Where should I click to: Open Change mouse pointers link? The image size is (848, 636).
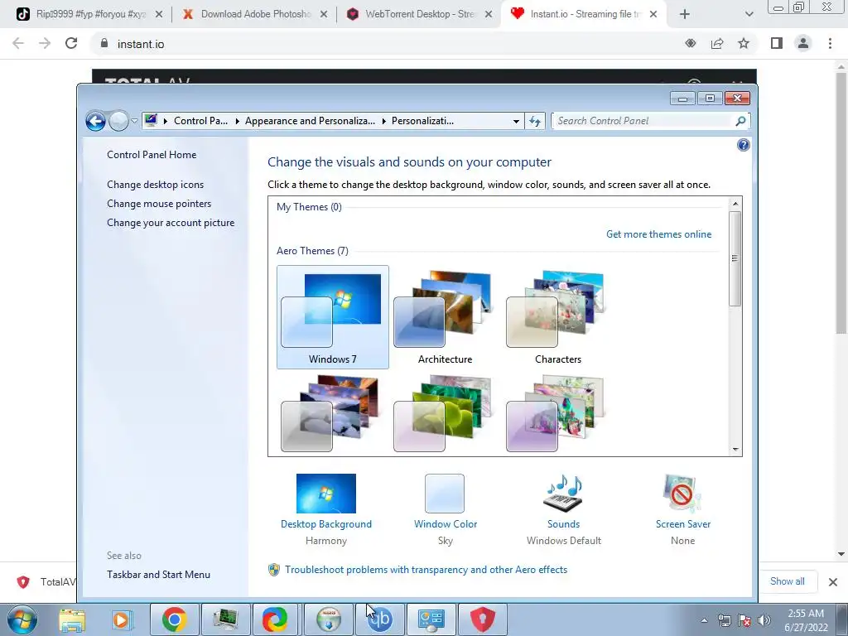tap(159, 204)
